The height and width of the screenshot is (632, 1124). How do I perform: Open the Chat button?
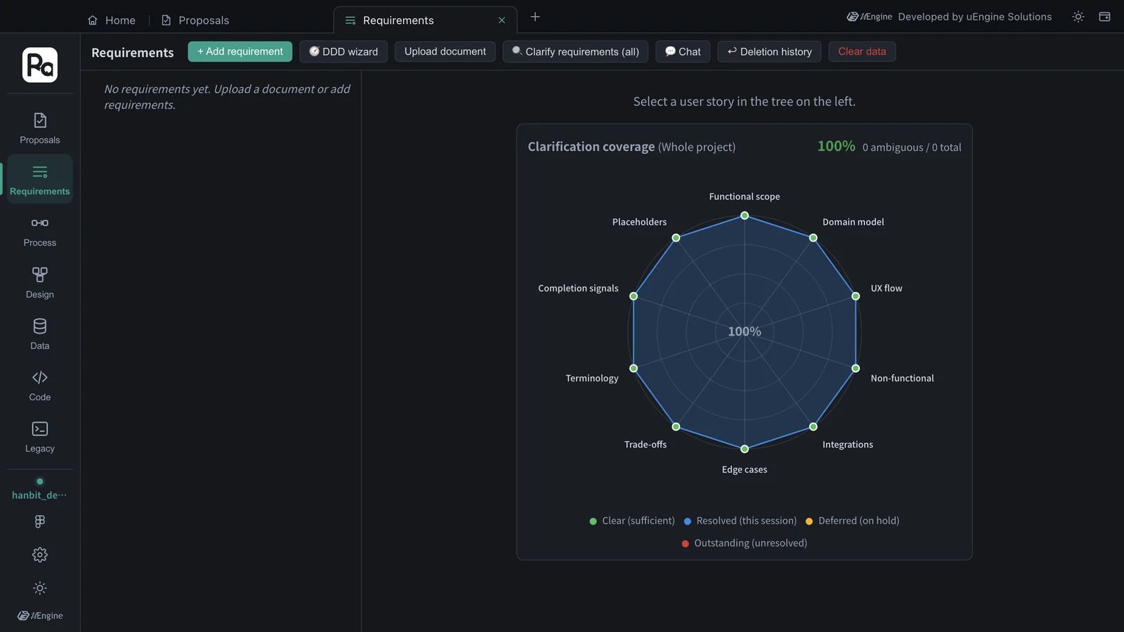pyautogui.click(x=683, y=51)
